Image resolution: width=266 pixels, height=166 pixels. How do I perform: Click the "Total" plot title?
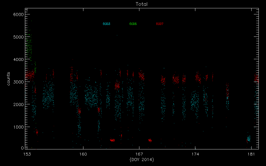point(142,4)
